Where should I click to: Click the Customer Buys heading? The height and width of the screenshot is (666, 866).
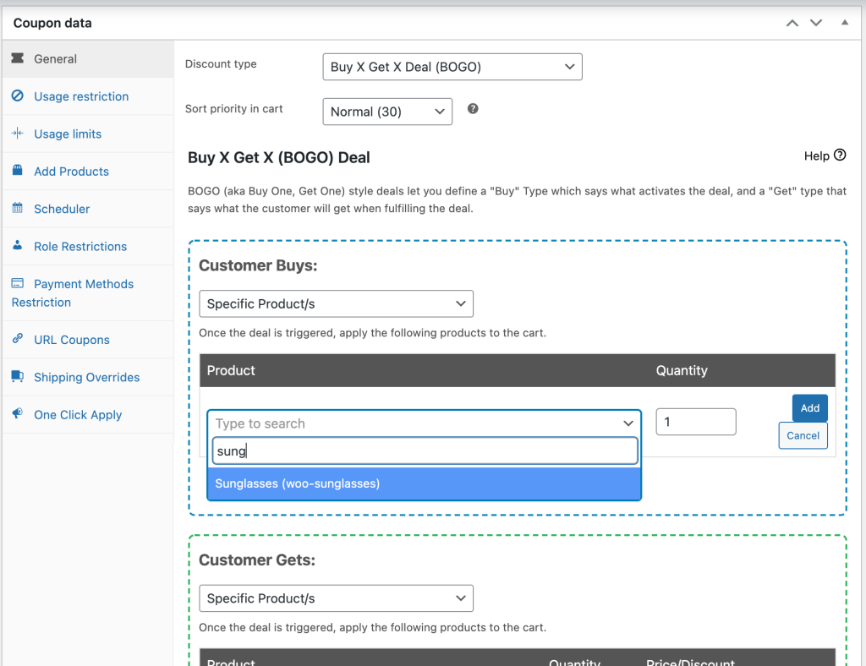(258, 265)
